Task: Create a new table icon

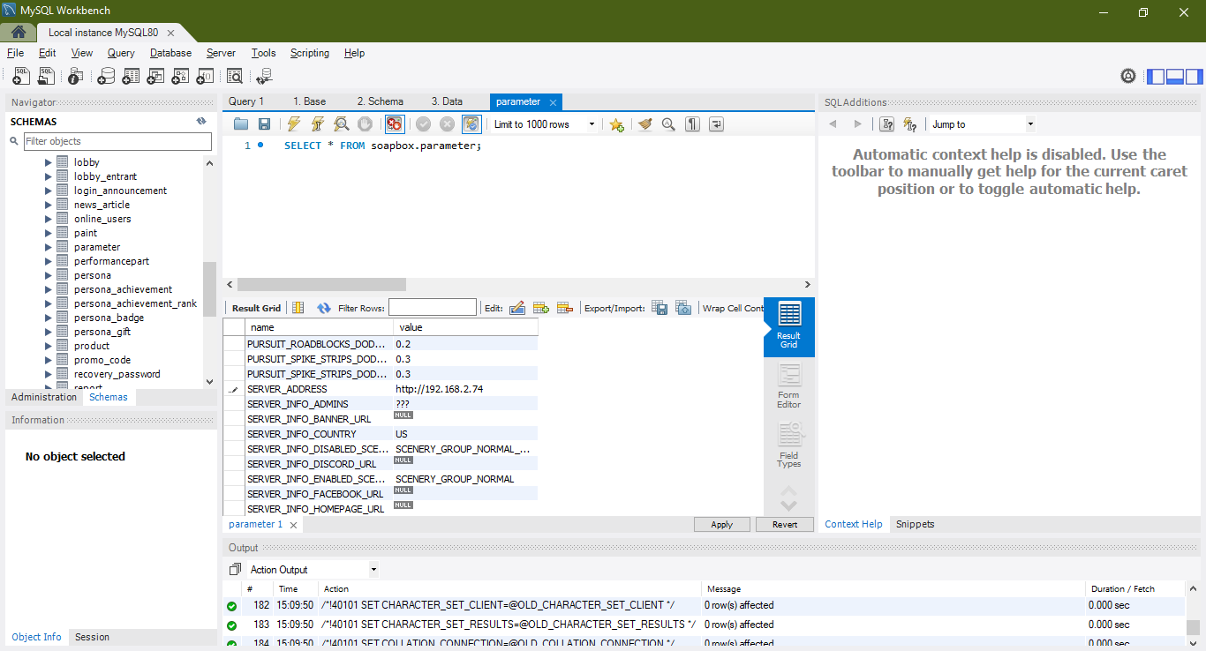Action: [131, 76]
